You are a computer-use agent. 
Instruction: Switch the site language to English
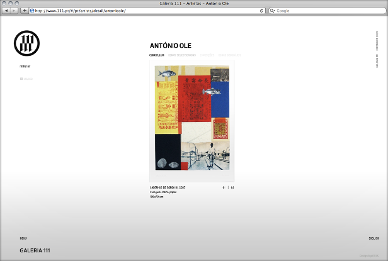374,238
